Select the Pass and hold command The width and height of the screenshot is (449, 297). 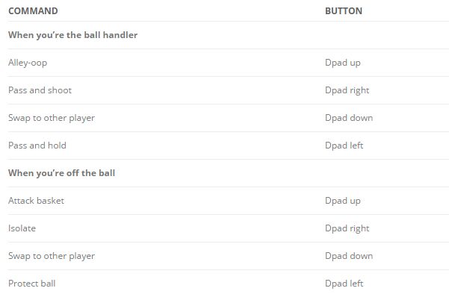coord(37,146)
